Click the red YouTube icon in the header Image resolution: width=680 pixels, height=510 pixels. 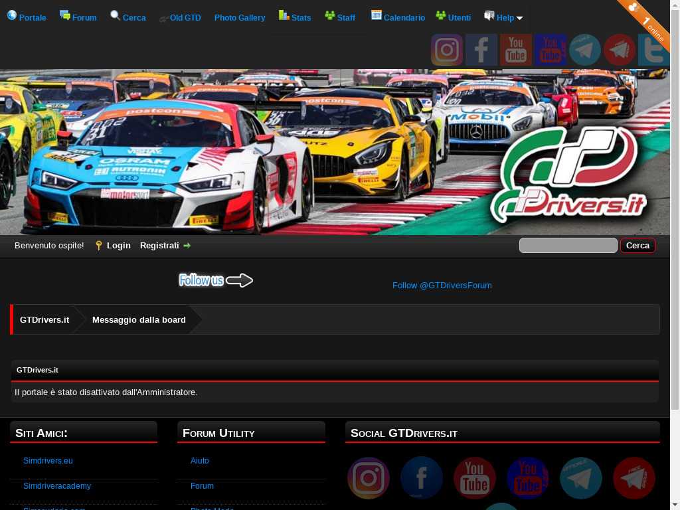point(515,50)
